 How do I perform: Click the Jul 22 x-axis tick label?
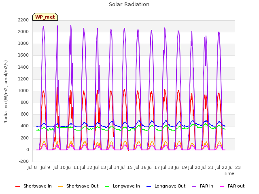click(221, 167)
